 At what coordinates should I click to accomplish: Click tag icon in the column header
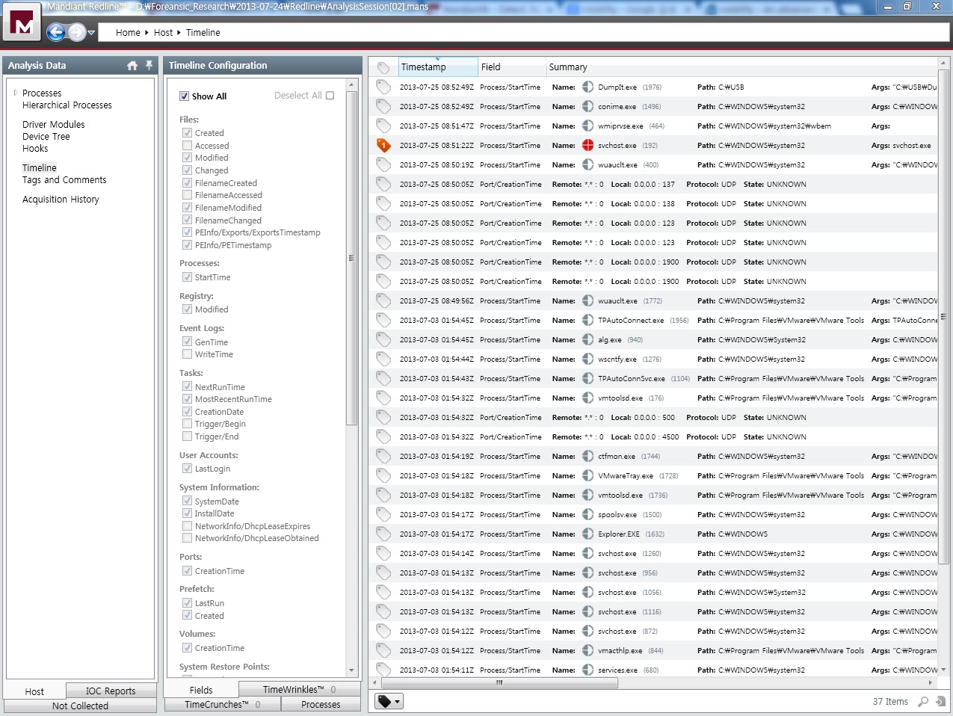click(383, 67)
